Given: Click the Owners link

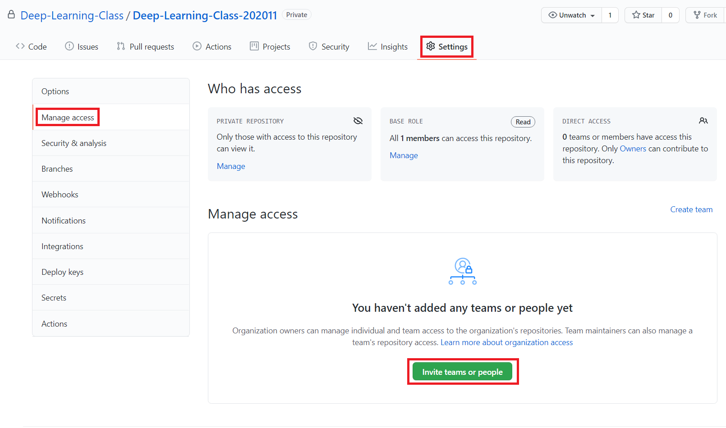Looking at the screenshot, I should (633, 149).
